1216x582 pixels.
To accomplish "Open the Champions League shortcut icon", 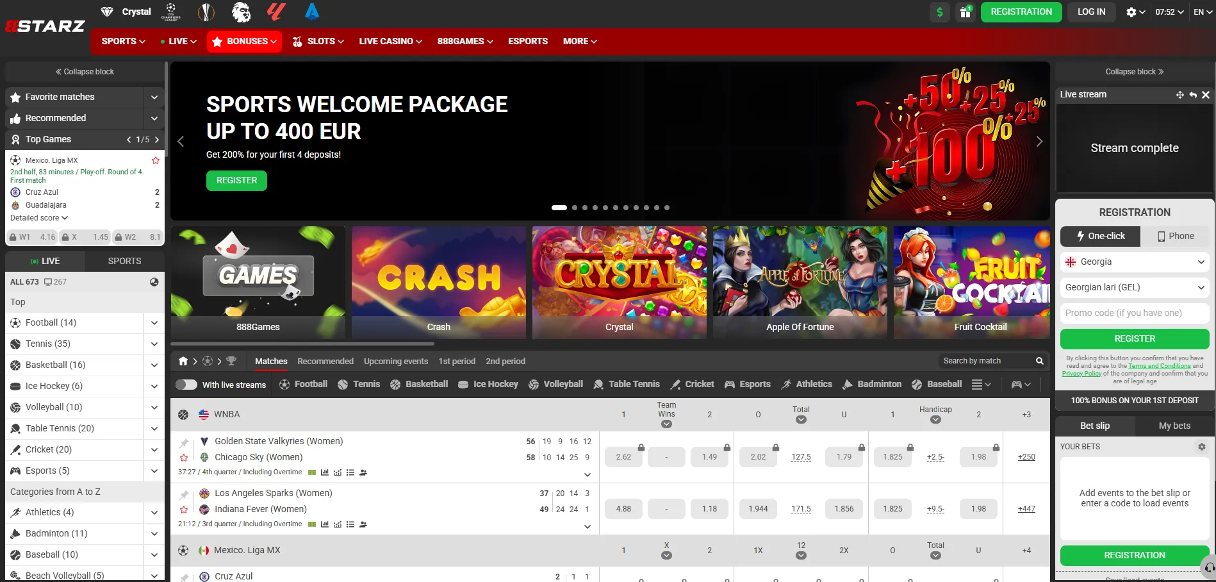I will [170, 12].
